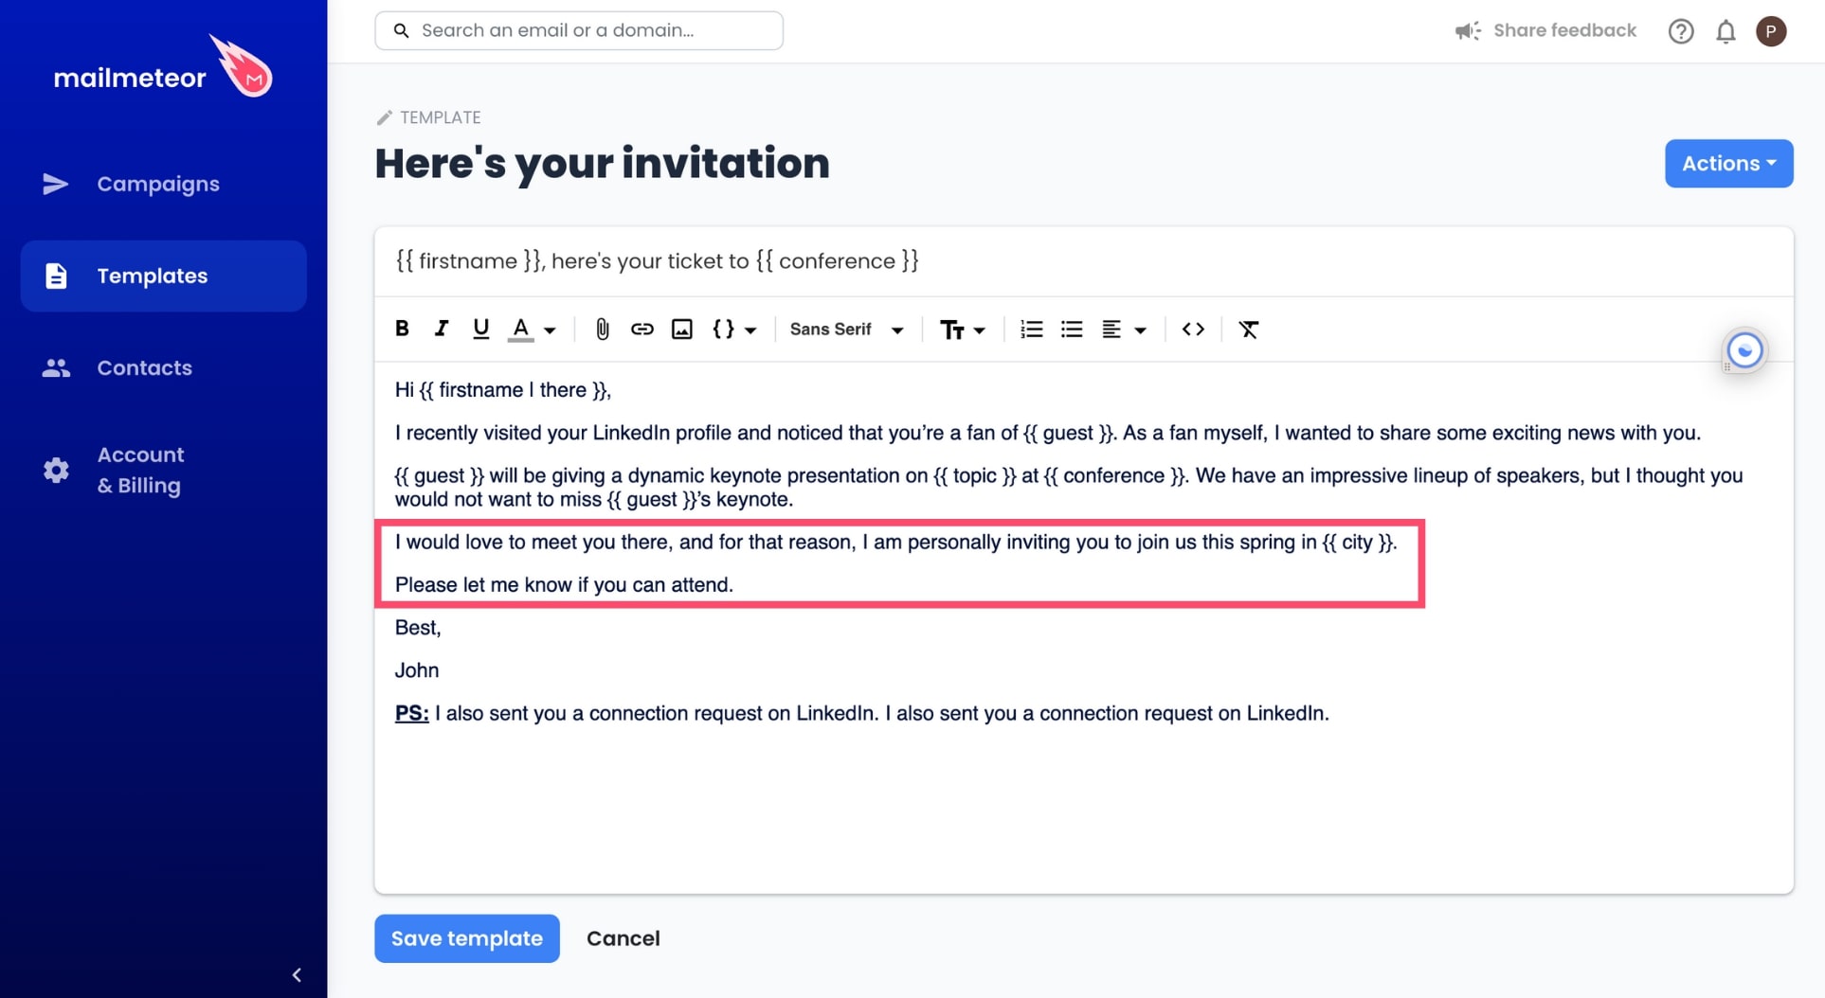Save the template

click(466, 938)
